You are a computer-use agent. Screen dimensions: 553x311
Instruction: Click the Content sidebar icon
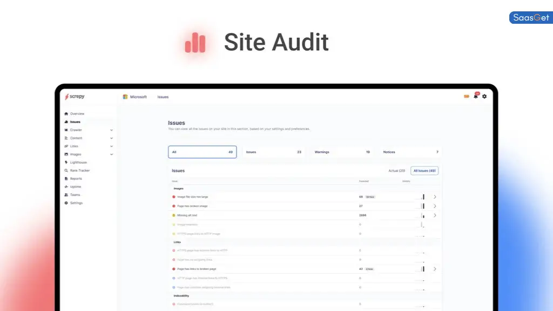[x=66, y=138]
